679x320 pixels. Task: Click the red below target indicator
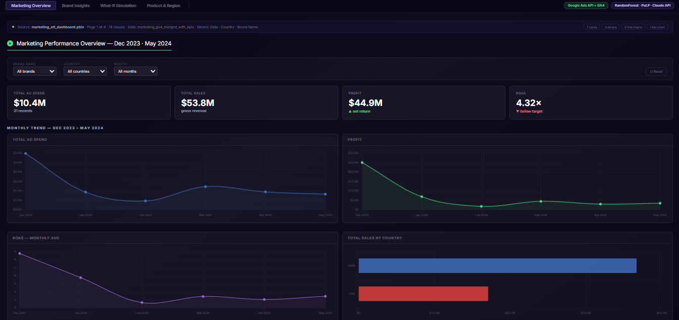(x=529, y=111)
